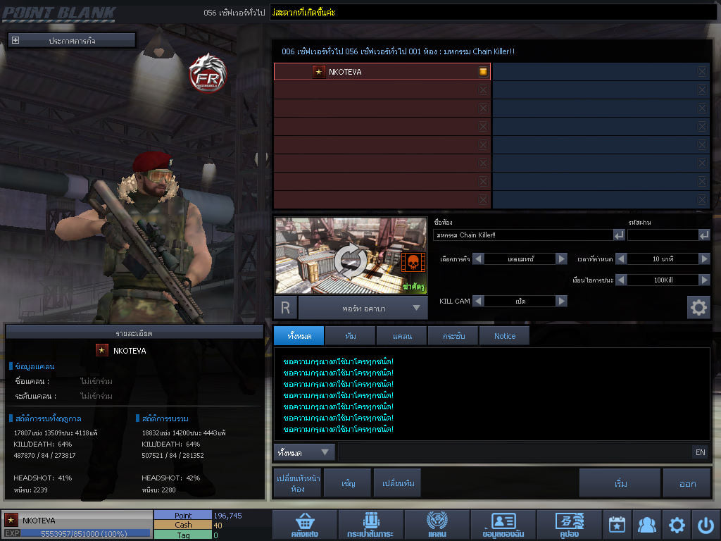The width and height of the screenshot is (721, 541).
Task: Click the Cash value 40
Action: point(218,526)
